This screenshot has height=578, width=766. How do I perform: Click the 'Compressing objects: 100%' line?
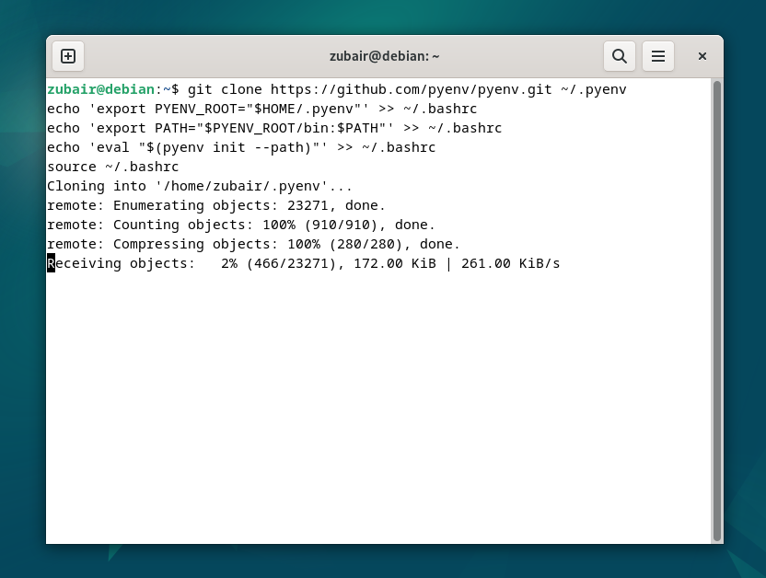(x=253, y=244)
